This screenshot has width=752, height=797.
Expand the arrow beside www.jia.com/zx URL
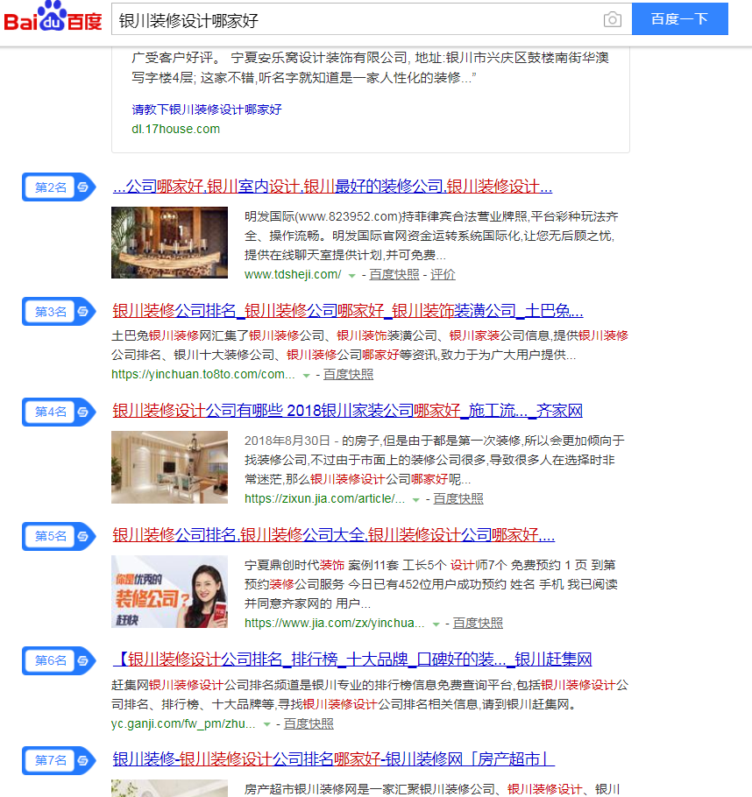(x=436, y=624)
